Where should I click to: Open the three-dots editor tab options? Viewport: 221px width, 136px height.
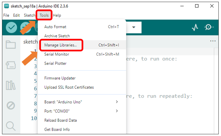213,41
